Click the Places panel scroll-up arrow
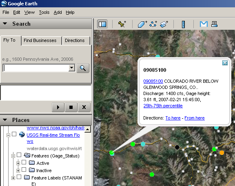 coord(88,129)
